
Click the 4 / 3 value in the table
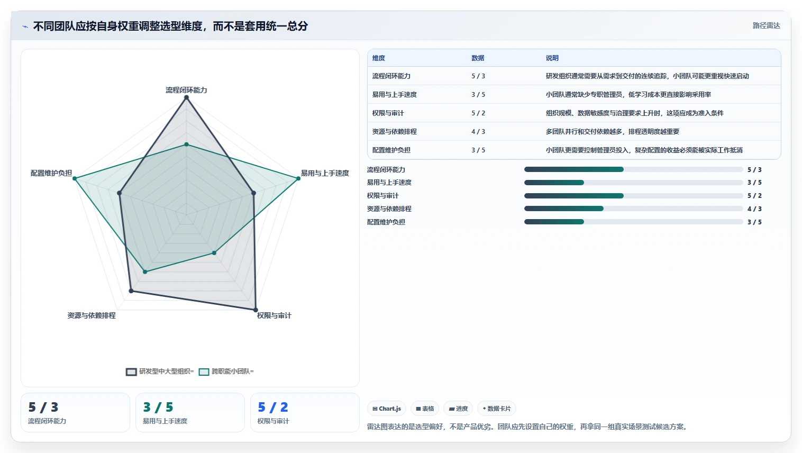pos(478,132)
